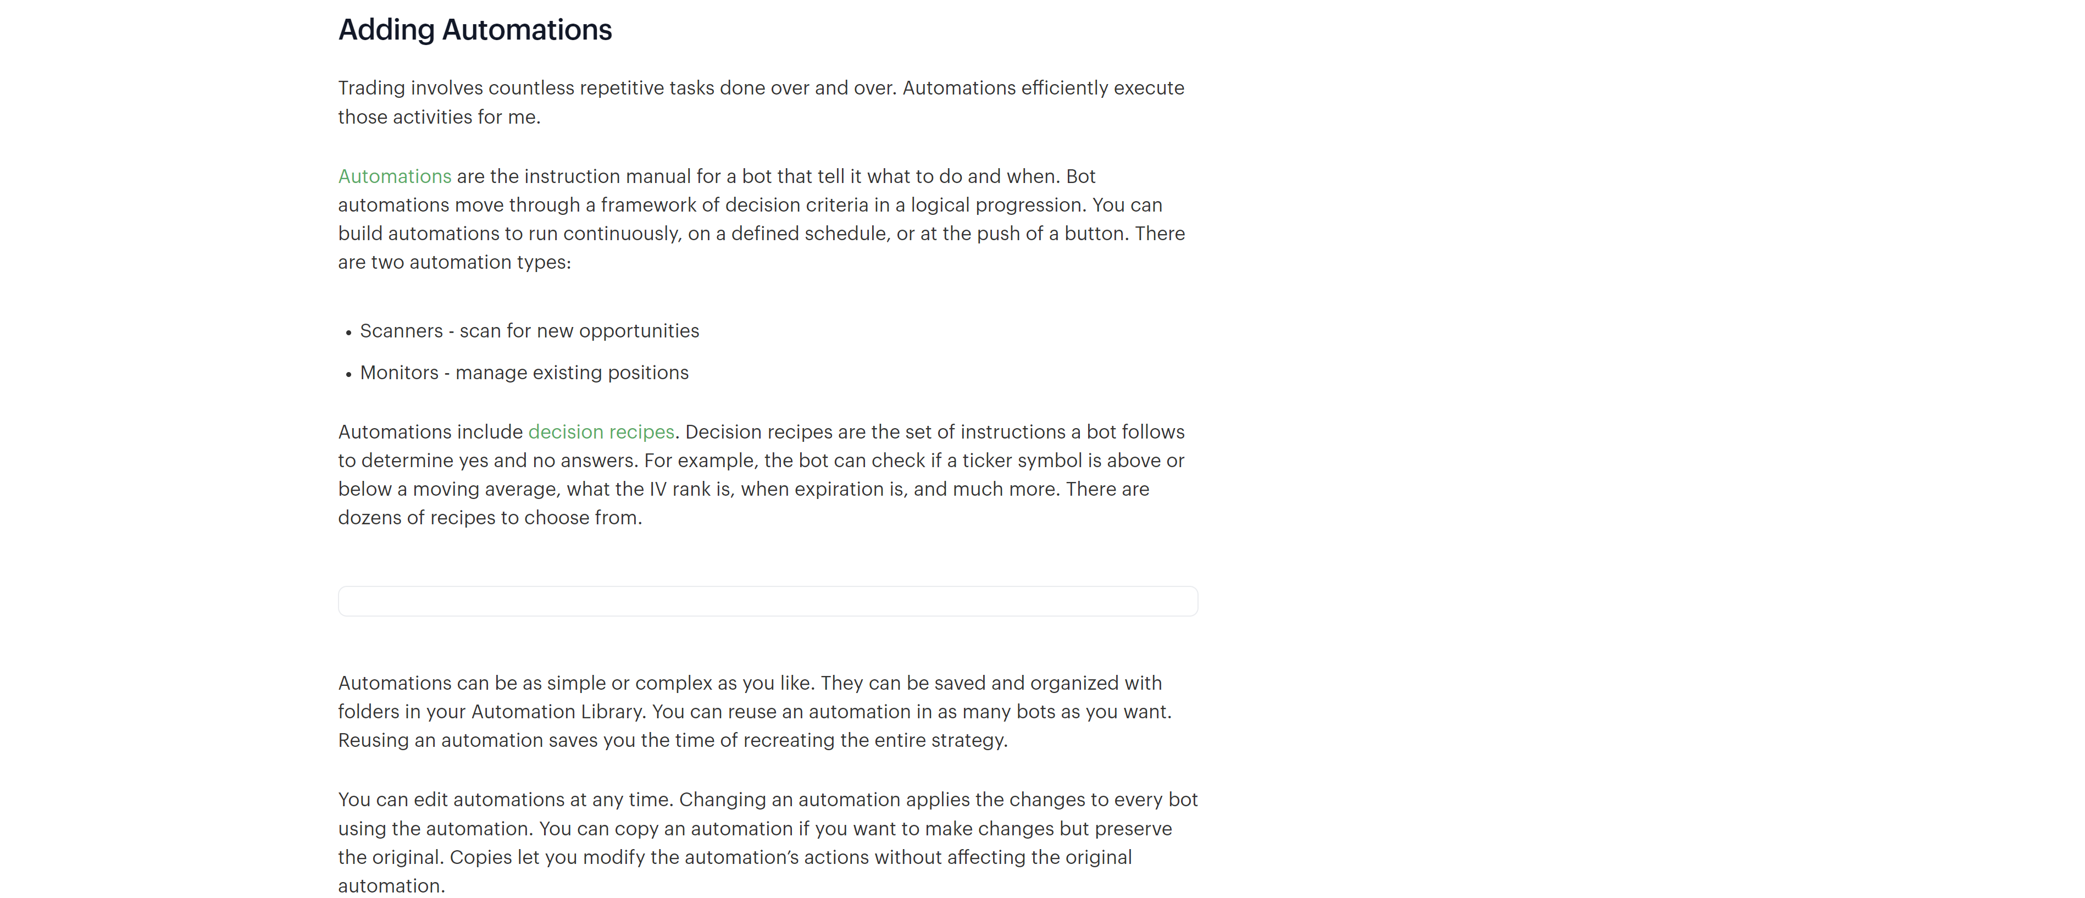Click the phrase "moving average" in the text
This screenshot has width=2085, height=898.
click(x=484, y=489)
